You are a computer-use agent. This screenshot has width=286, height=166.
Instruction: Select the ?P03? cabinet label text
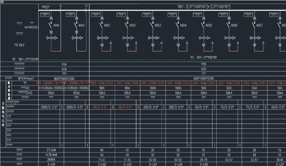45,7
